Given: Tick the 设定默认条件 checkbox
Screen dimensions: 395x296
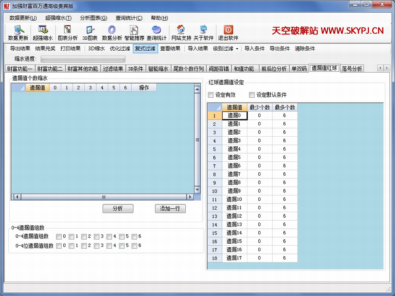Looking at the screenshot, I should point(252,95).
